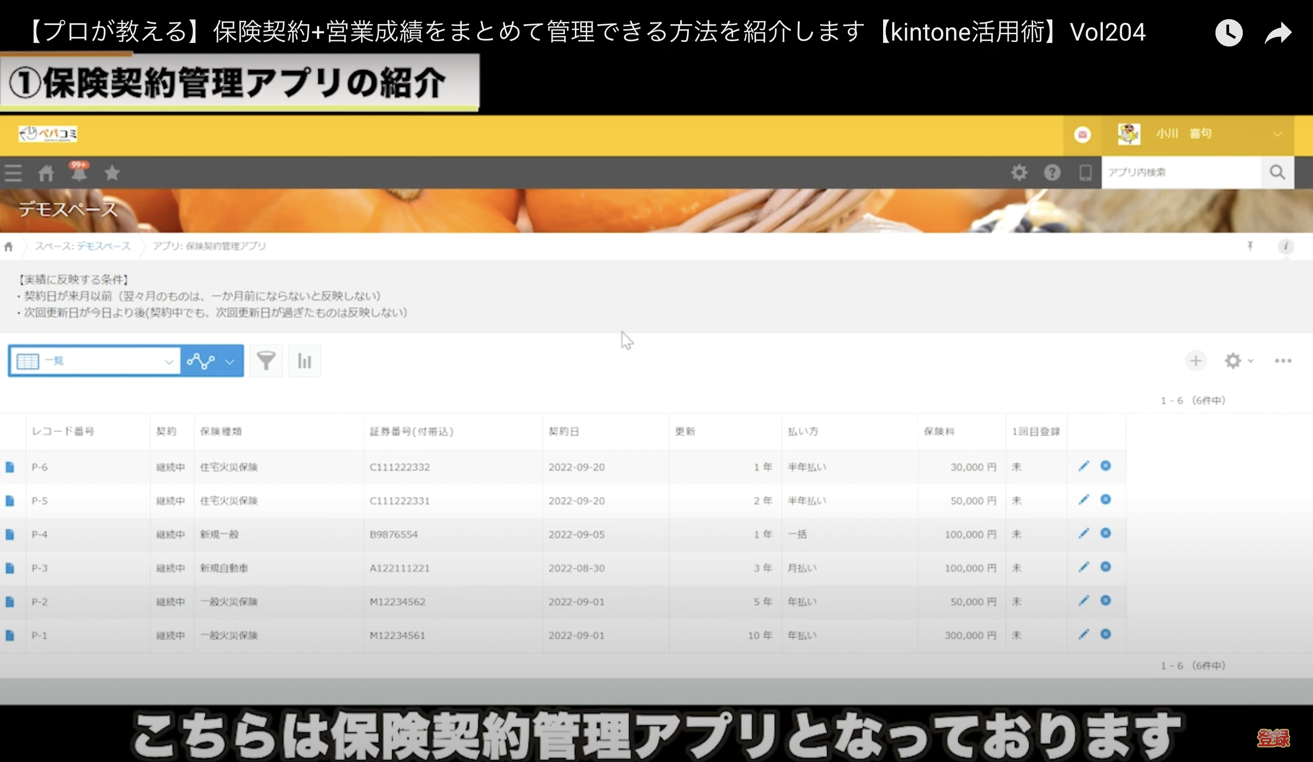
Task: Click the plus icon to add a record
Action: click(1195, 360)
